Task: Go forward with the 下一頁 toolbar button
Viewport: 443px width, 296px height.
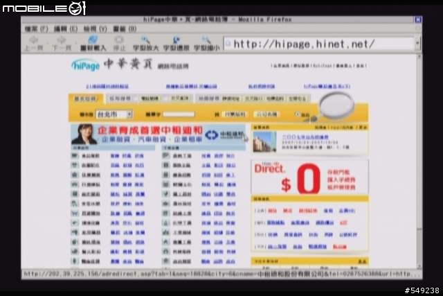Action: click(62, 44)
